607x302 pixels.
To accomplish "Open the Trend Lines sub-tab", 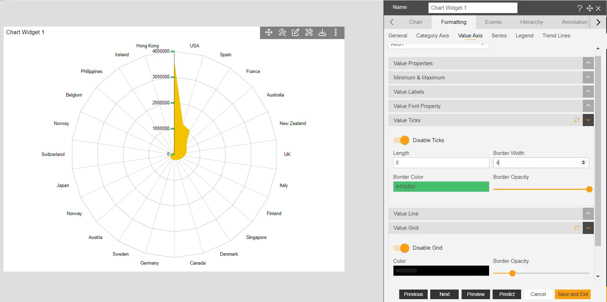I will coord(556,36).
